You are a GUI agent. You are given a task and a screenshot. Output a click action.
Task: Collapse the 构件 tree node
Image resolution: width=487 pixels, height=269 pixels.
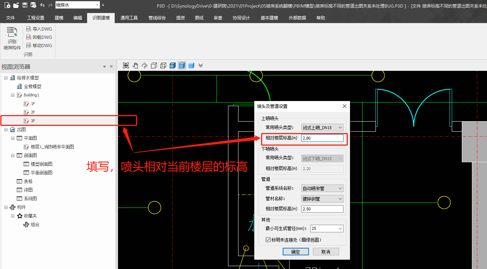pos(6,207)
